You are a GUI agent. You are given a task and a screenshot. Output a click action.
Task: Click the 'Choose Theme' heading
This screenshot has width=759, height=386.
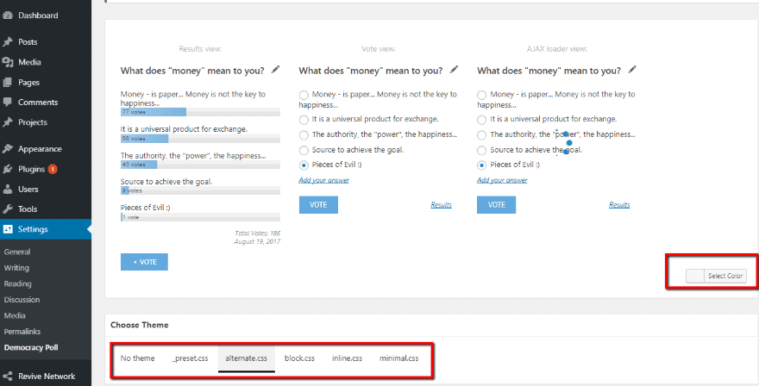140,325
